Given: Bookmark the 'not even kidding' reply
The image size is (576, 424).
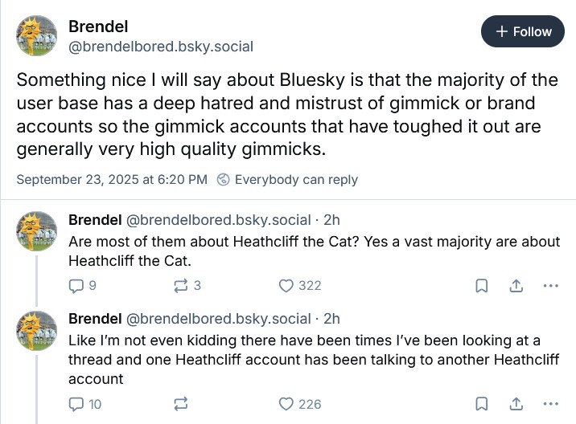Looking at the screenshot, I should [481, 404].
